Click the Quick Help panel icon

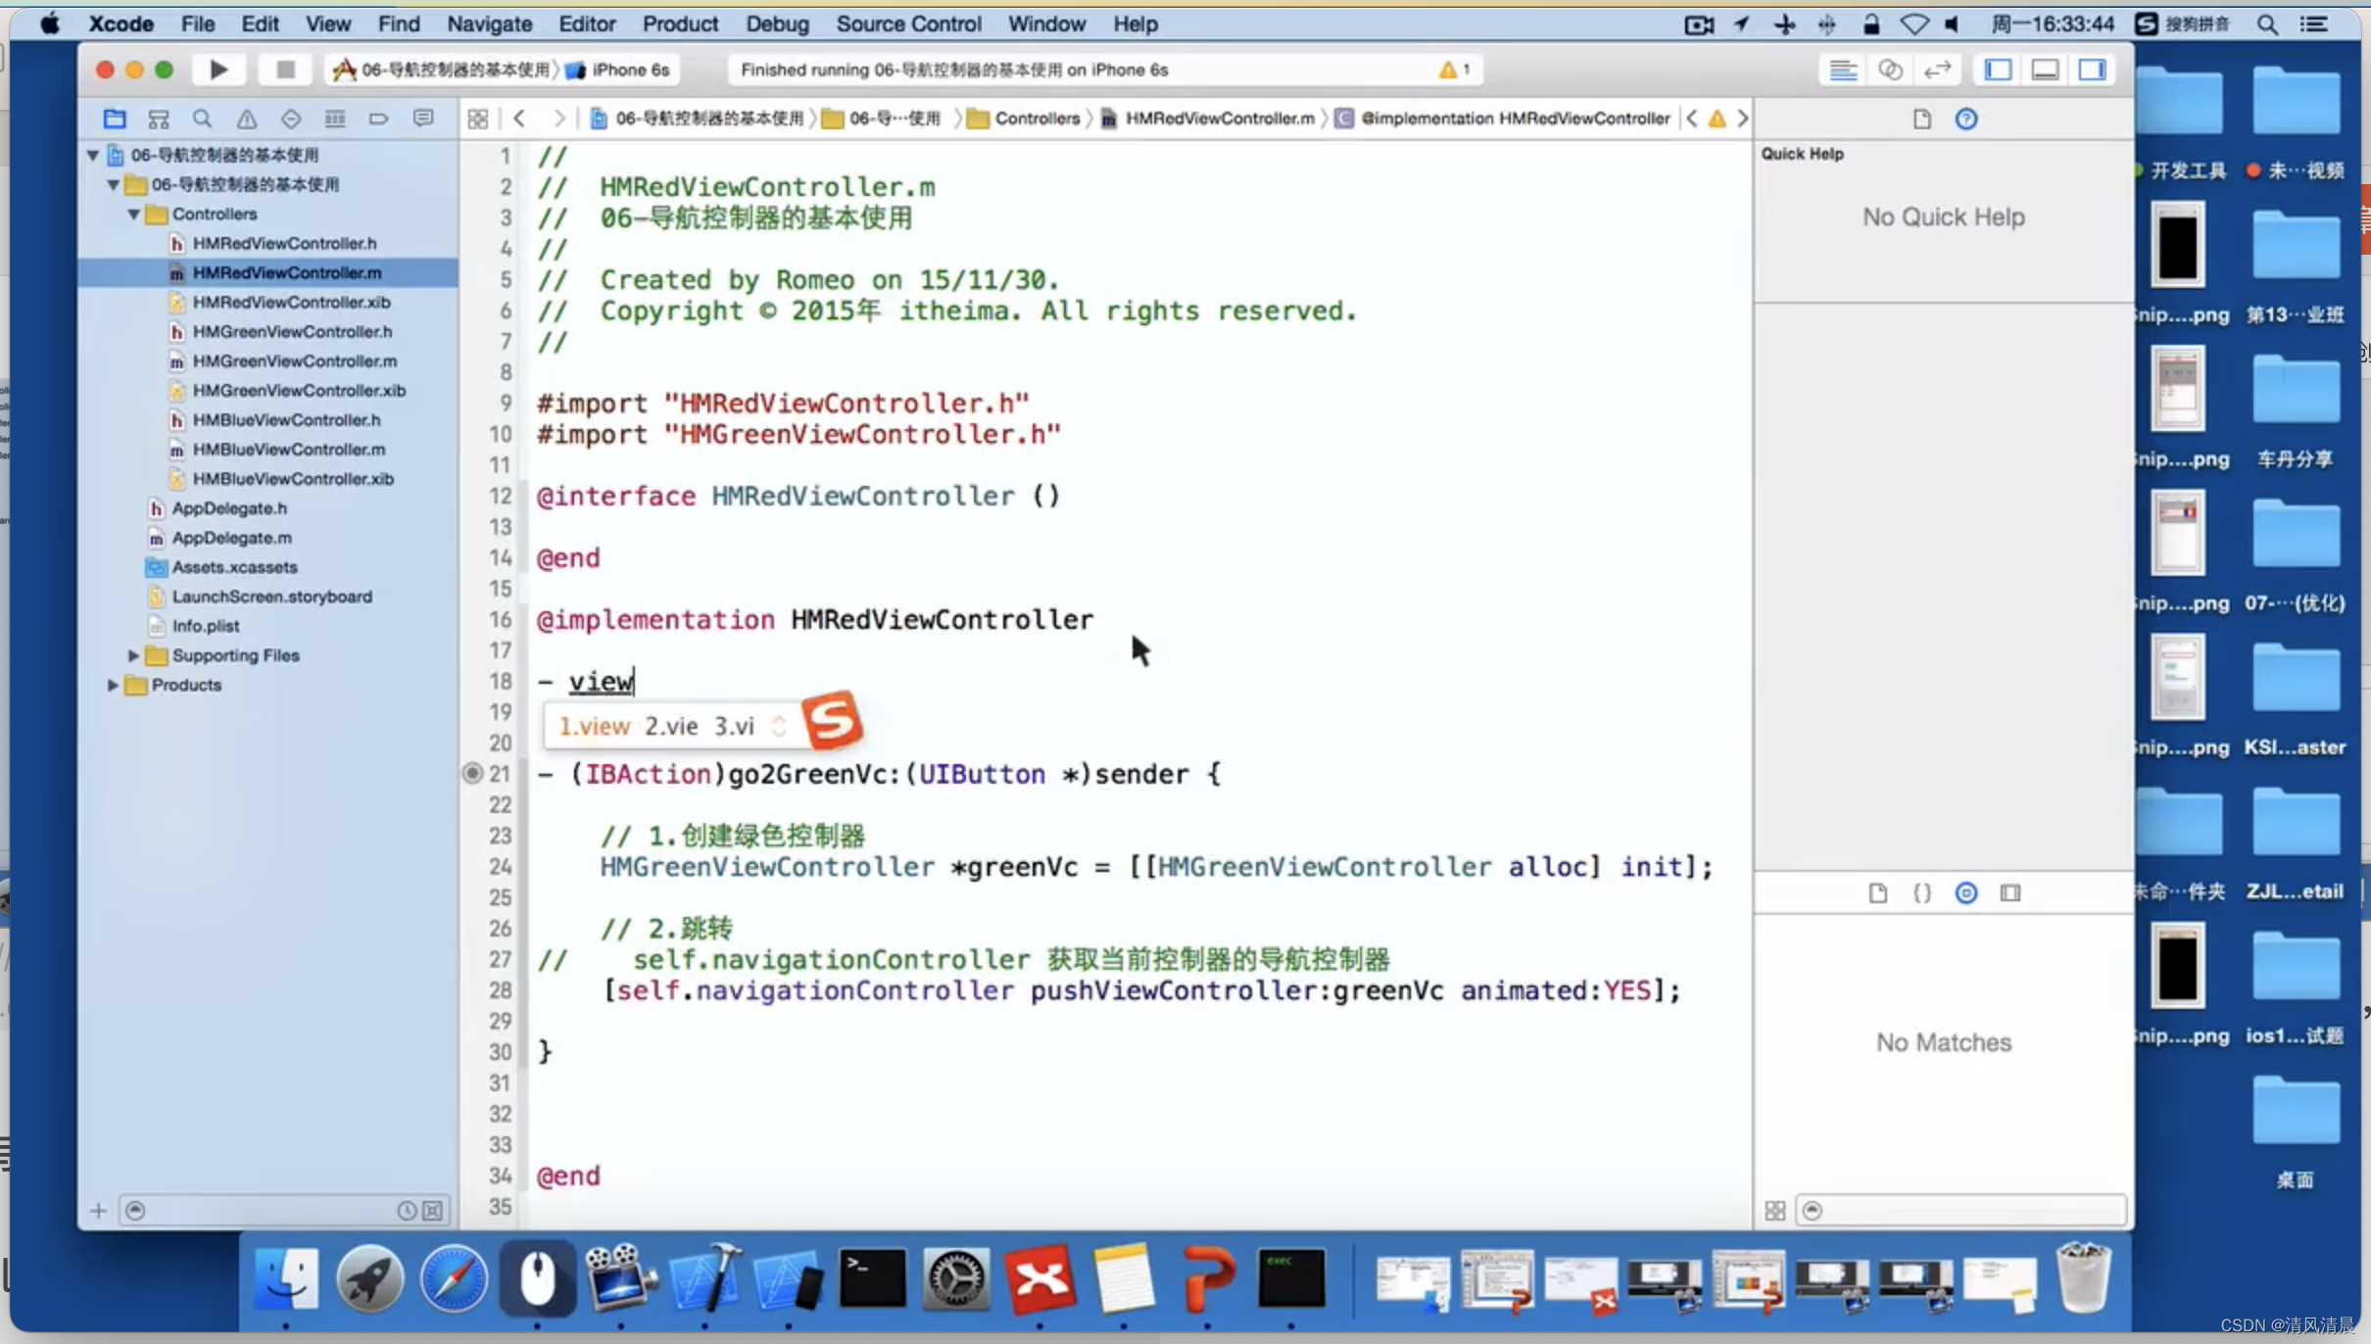pos(1965,118)
